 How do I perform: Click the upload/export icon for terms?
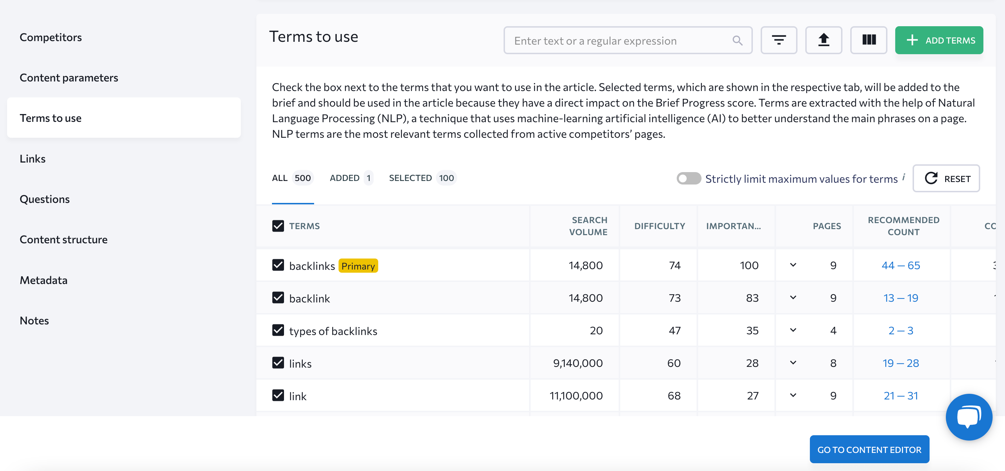[824, 40]
